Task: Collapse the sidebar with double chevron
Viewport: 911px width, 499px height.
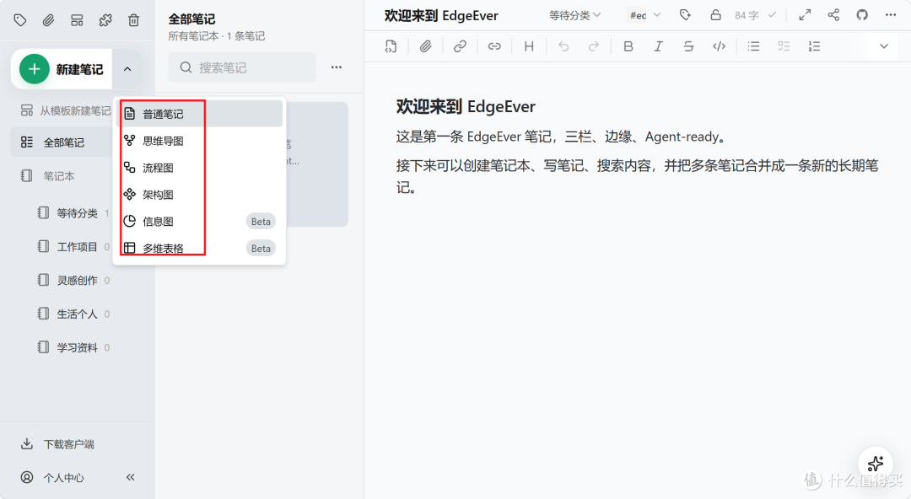Action: (x=130, y=478)
